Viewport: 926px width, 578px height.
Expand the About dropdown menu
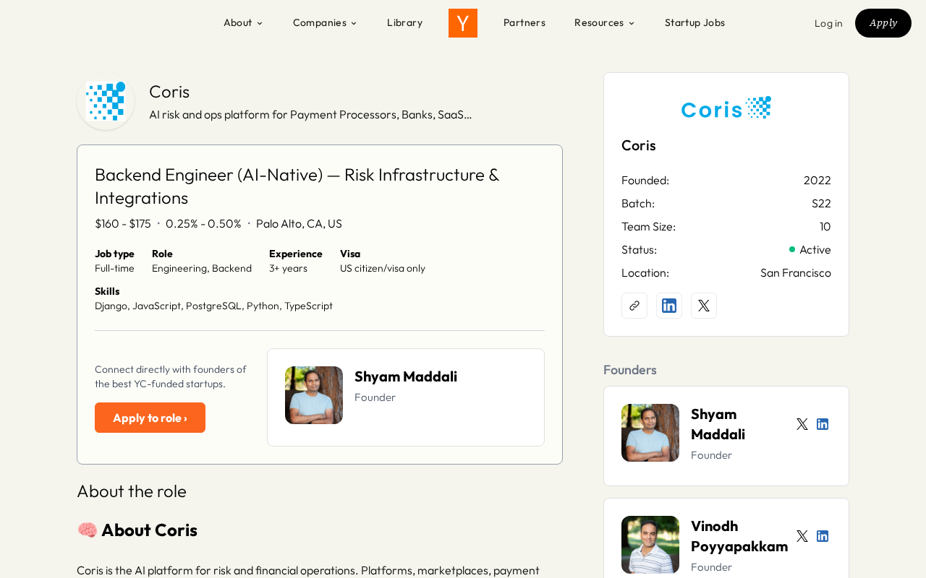[243, 22]
